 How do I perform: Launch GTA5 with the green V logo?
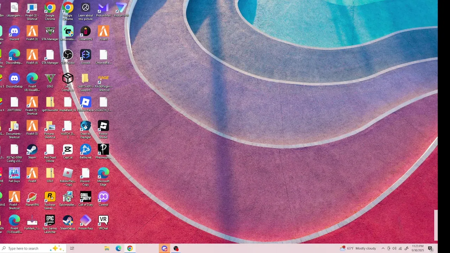tap(50, 81)
